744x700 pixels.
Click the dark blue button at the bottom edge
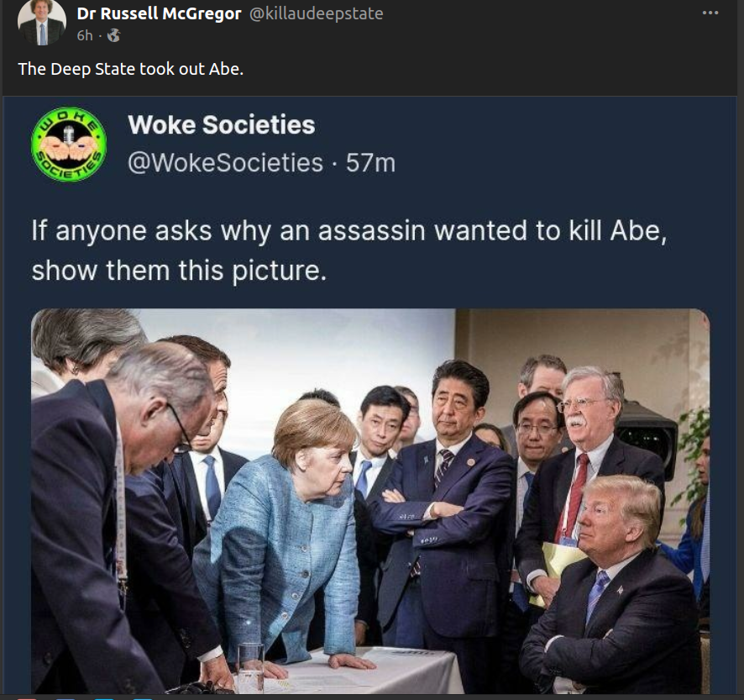[65, 698]
